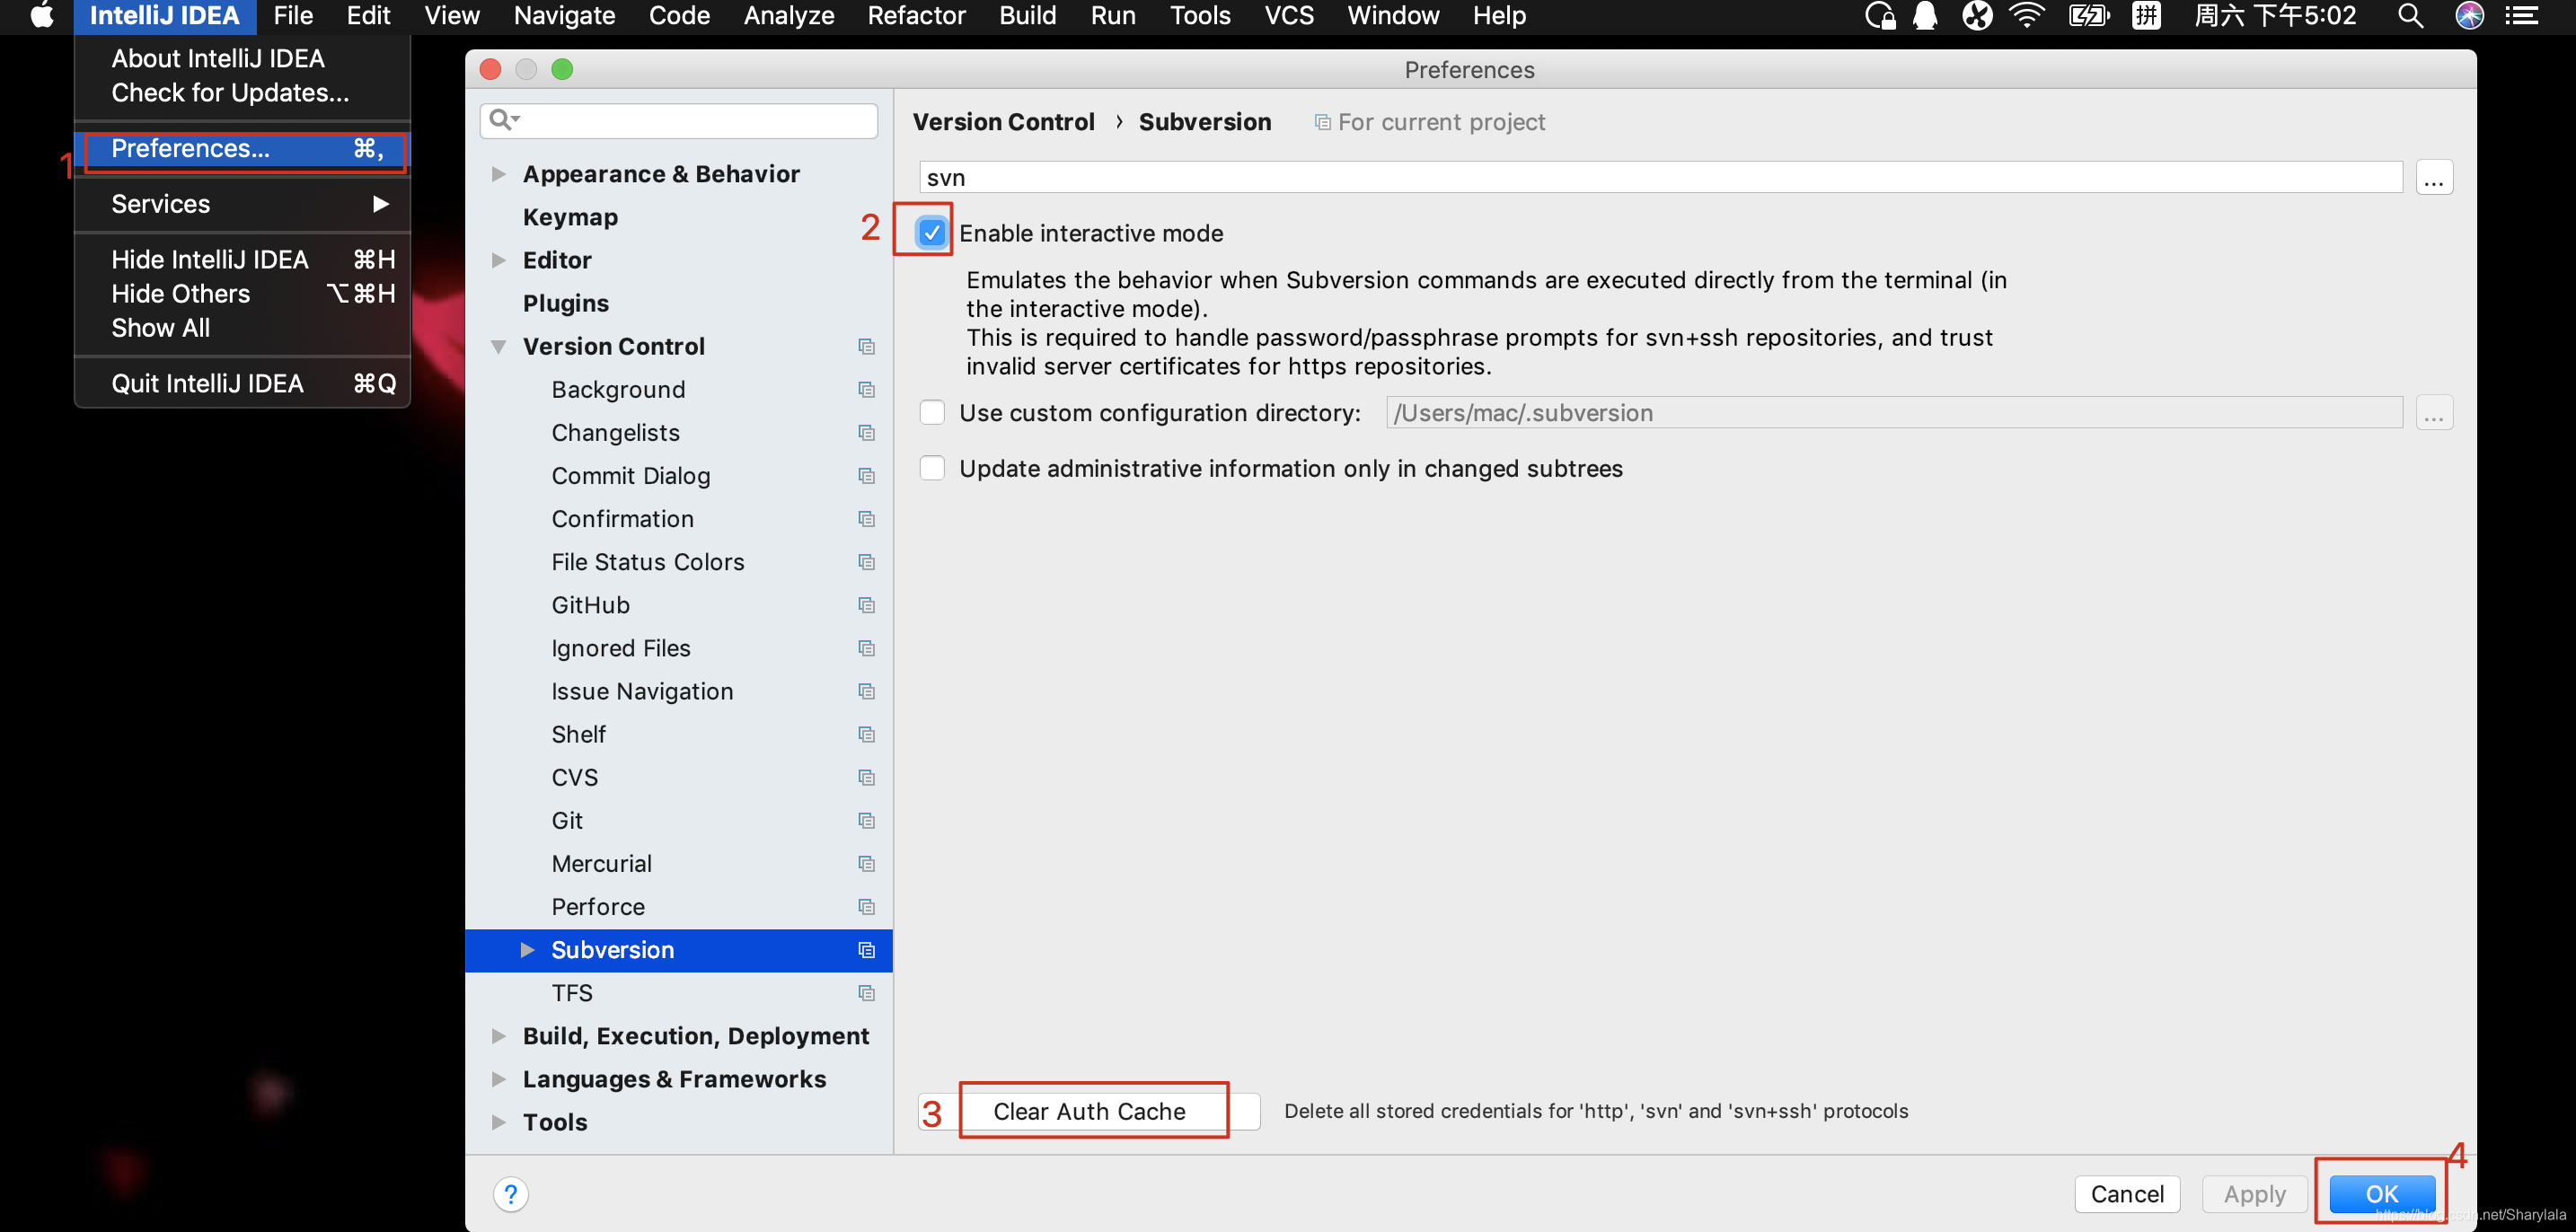This screenshot has height=1232, width=2576.
Task: Select Show All menu entry
Action: pyautogui.click(x=243, y=327)
